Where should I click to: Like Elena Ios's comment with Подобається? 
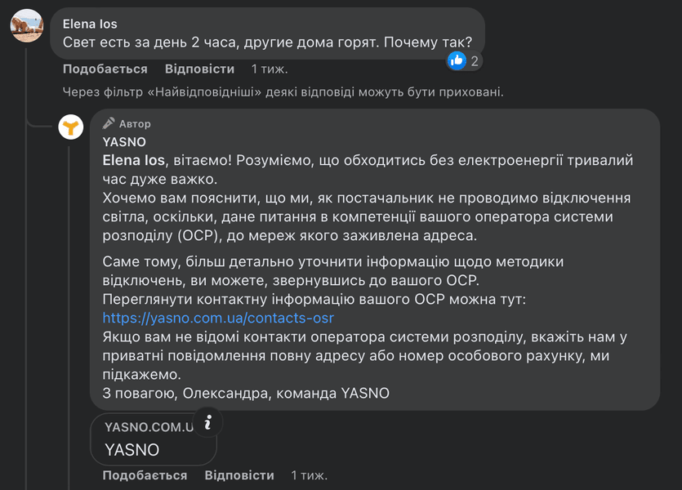(x=105, y=69)
